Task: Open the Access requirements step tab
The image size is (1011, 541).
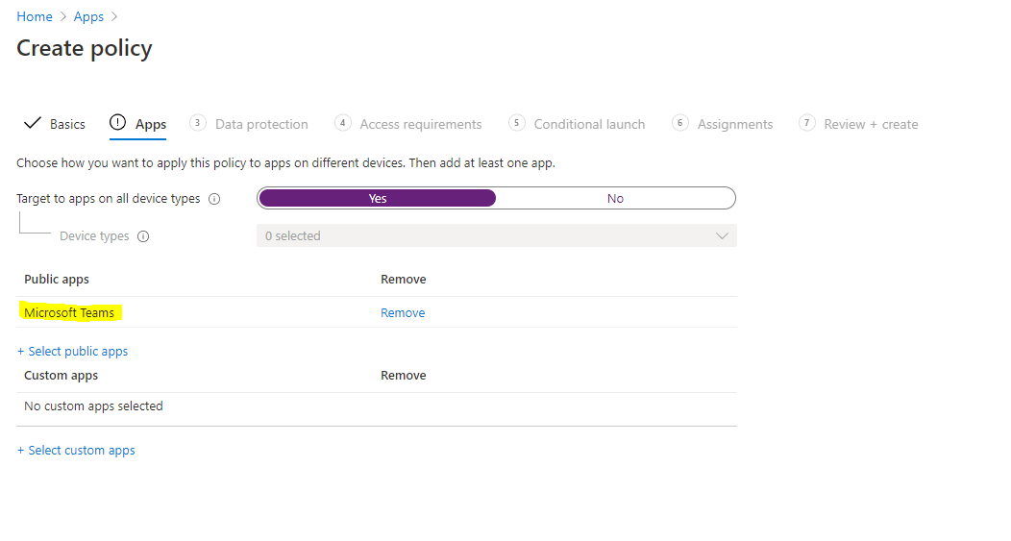Action: click(420, 124)
